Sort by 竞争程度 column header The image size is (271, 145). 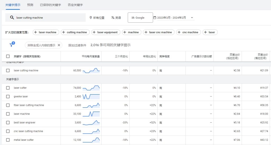(164, 56)
